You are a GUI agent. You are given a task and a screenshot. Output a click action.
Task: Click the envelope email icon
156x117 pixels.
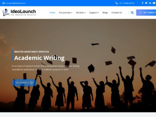click(3, 3)
